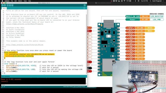Click the New sketch icon in toolbar

8,5
